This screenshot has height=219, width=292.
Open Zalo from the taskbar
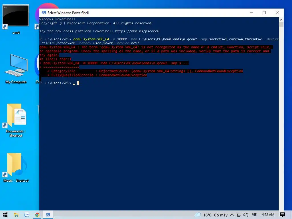27,215
